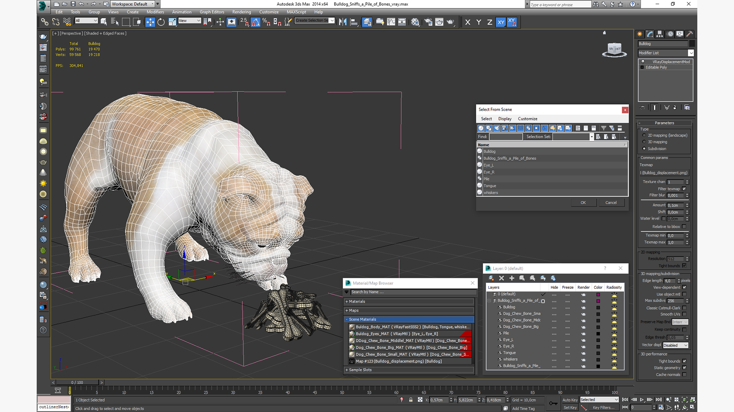This screenshot has width=734, height=412.
Task: Open the Utilities command panel tab
Action: point(690,34)
